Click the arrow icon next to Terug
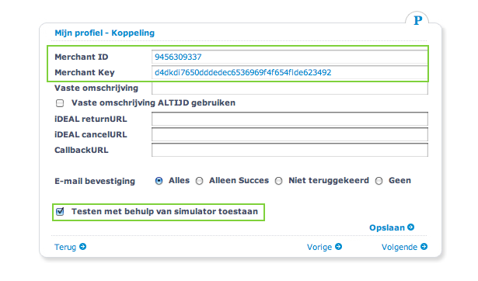Viewport: 478px width, 281px height. 83,246
